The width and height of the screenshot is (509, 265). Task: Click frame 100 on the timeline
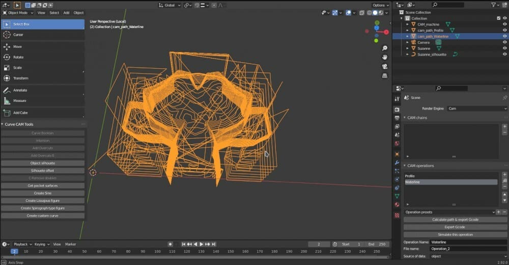tap(157, 251)
